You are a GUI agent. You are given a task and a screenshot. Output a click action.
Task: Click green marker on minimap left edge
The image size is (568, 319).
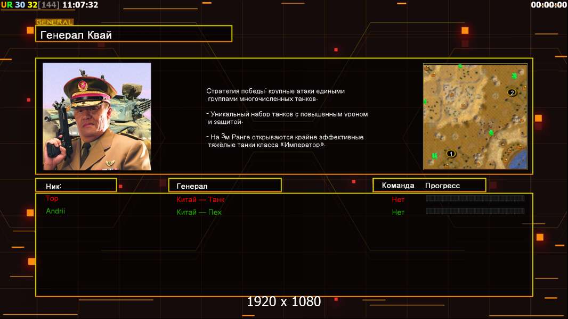tap(426, 101)
